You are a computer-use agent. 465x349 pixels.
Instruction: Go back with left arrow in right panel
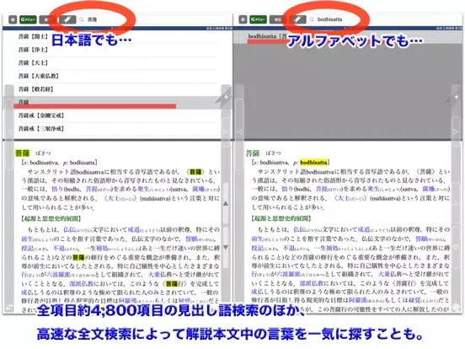(x=239, y=132)
